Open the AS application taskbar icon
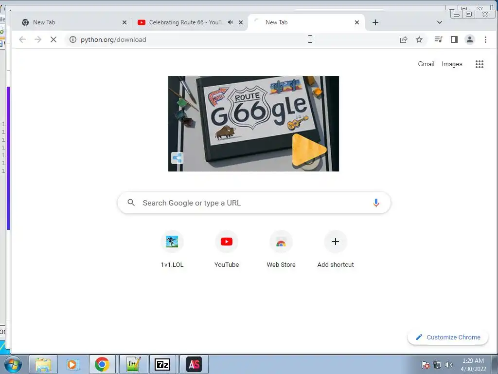Screen dimensions: 498x374 coord(194,364)
